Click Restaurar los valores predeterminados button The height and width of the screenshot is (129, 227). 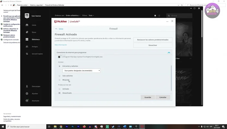[153, 40]
